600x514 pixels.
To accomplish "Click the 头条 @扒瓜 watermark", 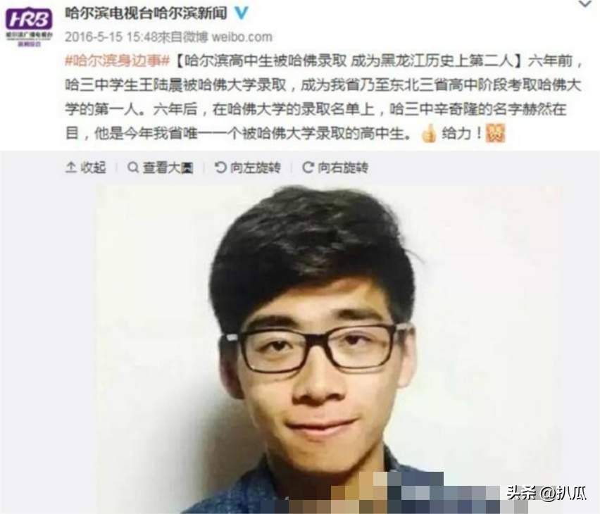I will point(546,493).
